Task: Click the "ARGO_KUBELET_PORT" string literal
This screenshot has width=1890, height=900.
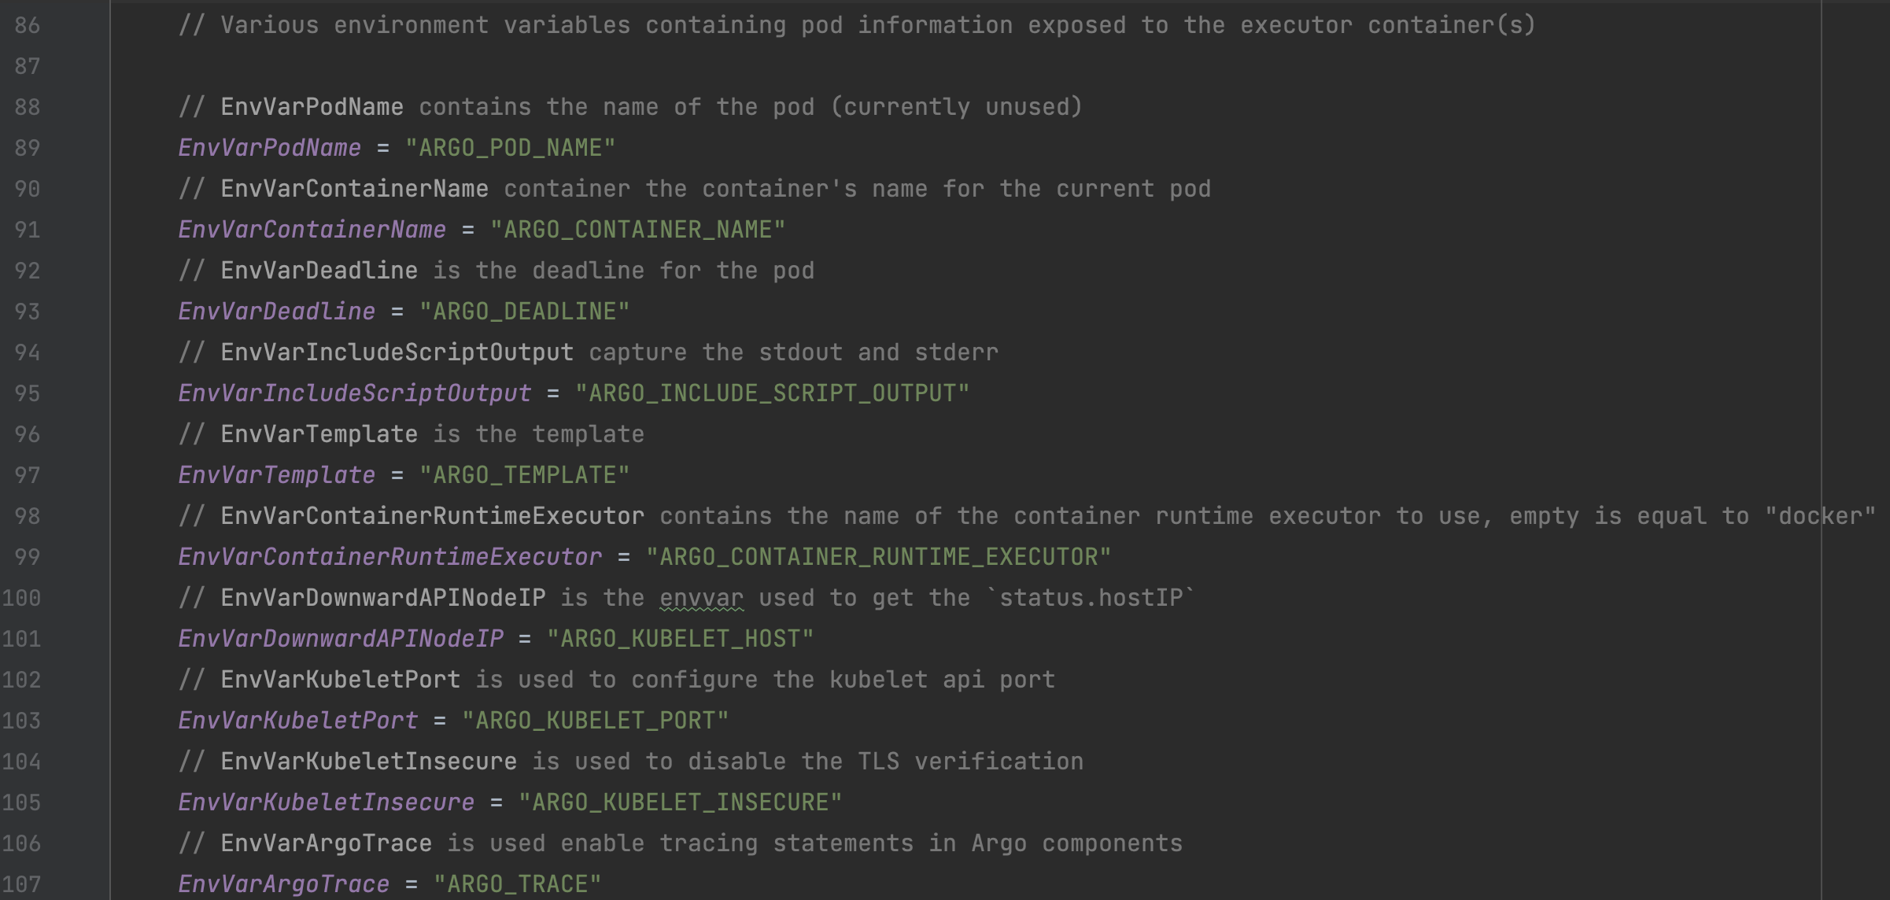Action: [x=595, y=721]
